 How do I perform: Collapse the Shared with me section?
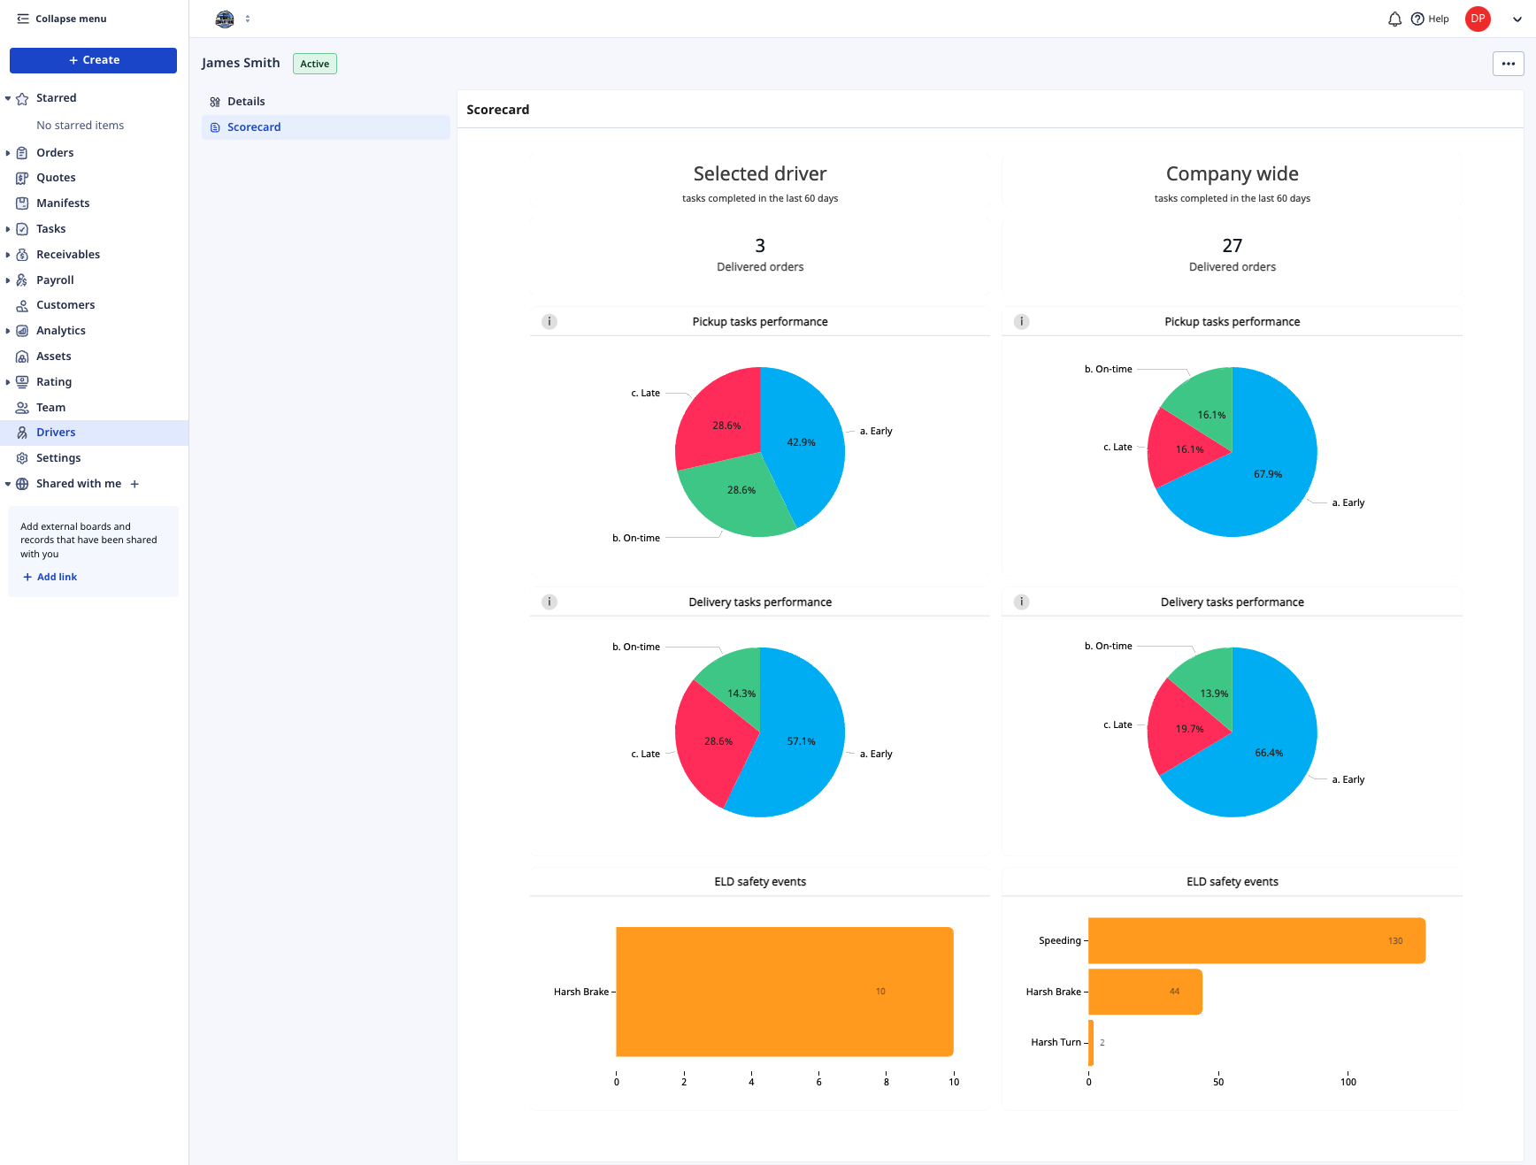coord(9,484)
